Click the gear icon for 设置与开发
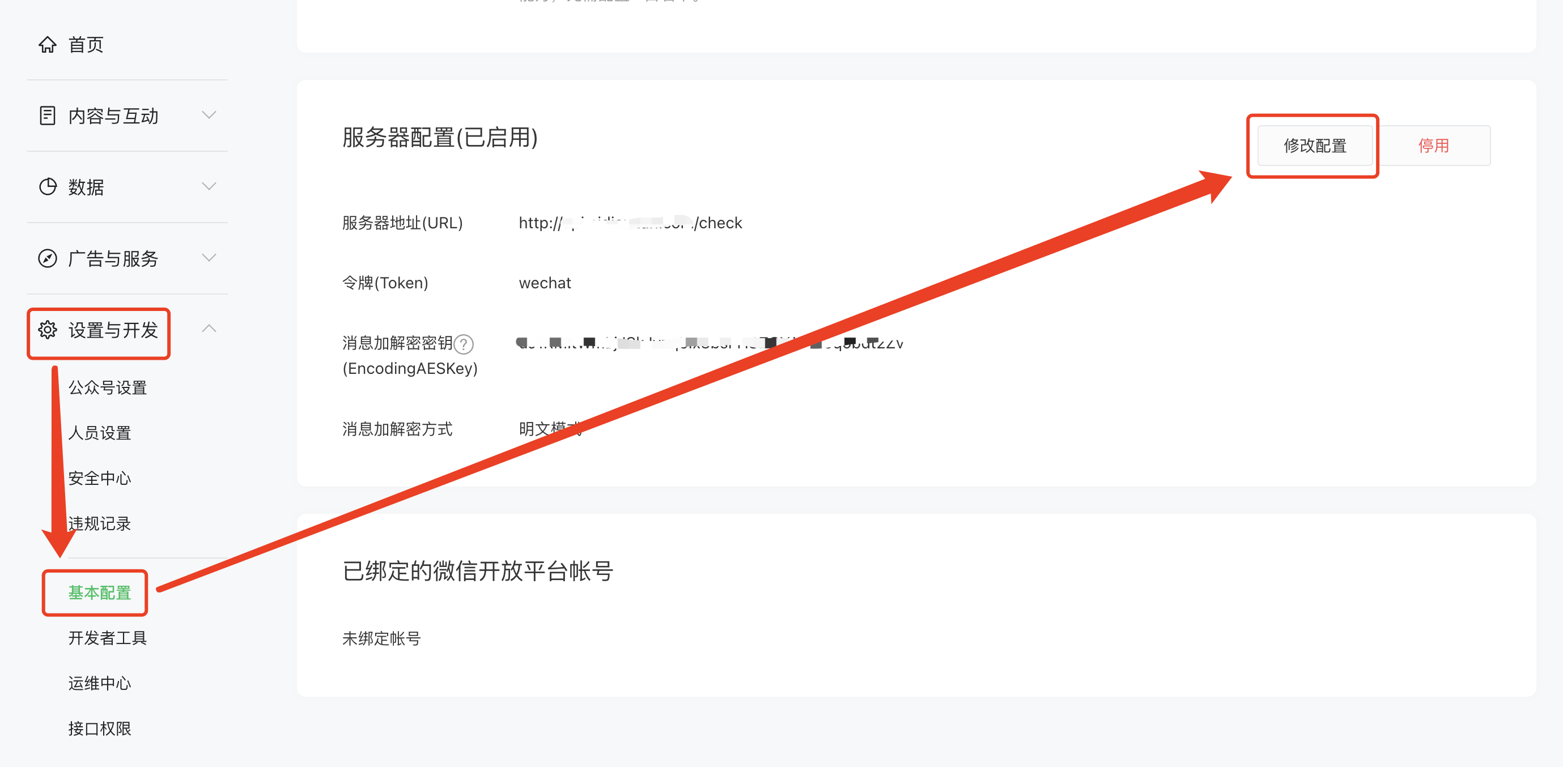 click(48, 330)
